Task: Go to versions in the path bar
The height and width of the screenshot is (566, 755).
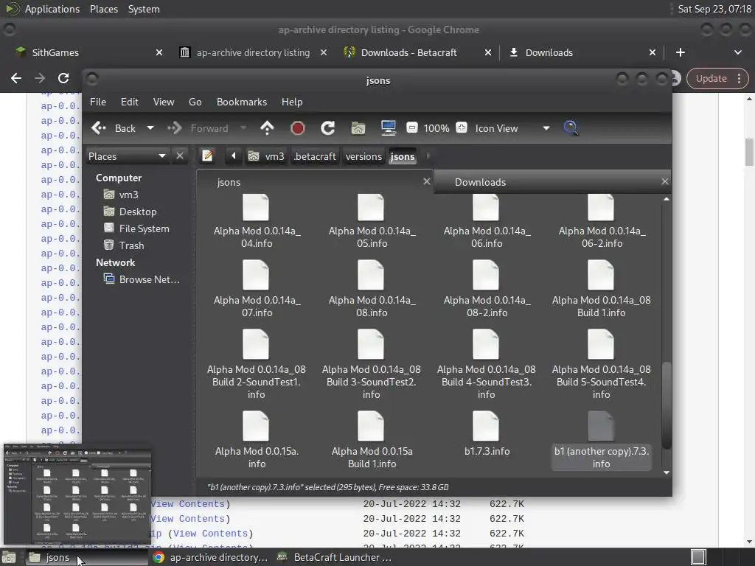Action: 363,156
